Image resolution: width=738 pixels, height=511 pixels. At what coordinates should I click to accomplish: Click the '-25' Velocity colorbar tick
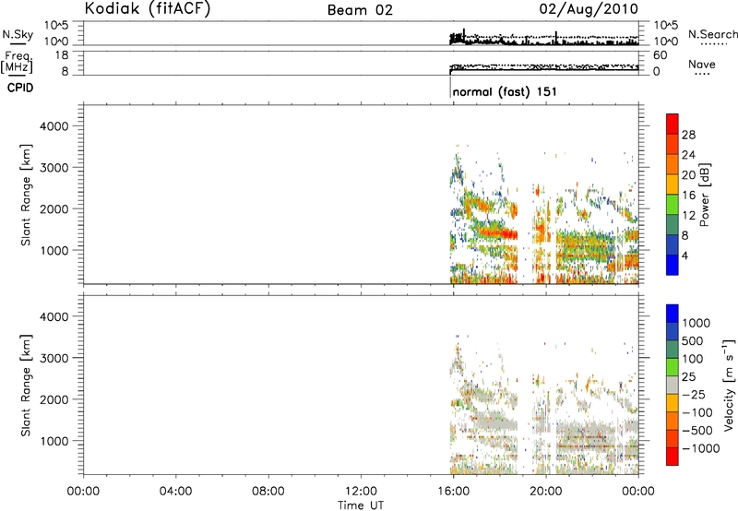pyautogui.click(x=694, y=394)
